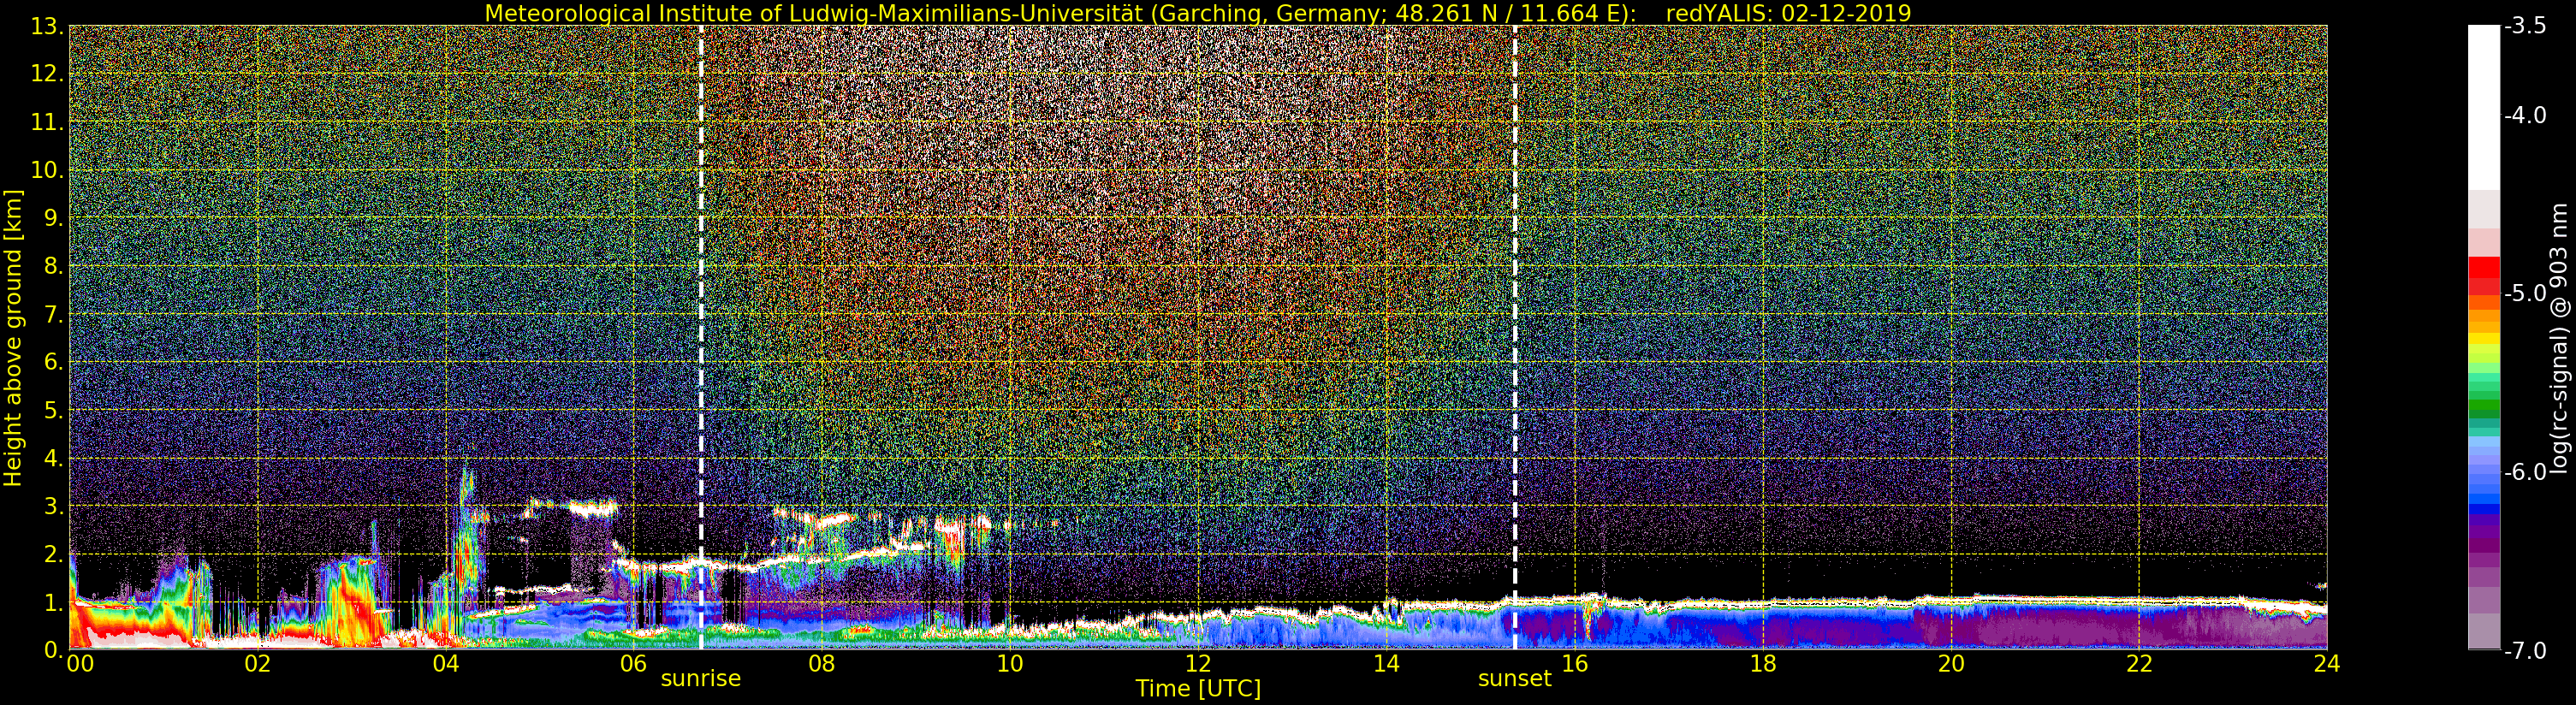2576x705 pixels.
Task: Click the height axis tick label 10.
Action: click(47, 170)
